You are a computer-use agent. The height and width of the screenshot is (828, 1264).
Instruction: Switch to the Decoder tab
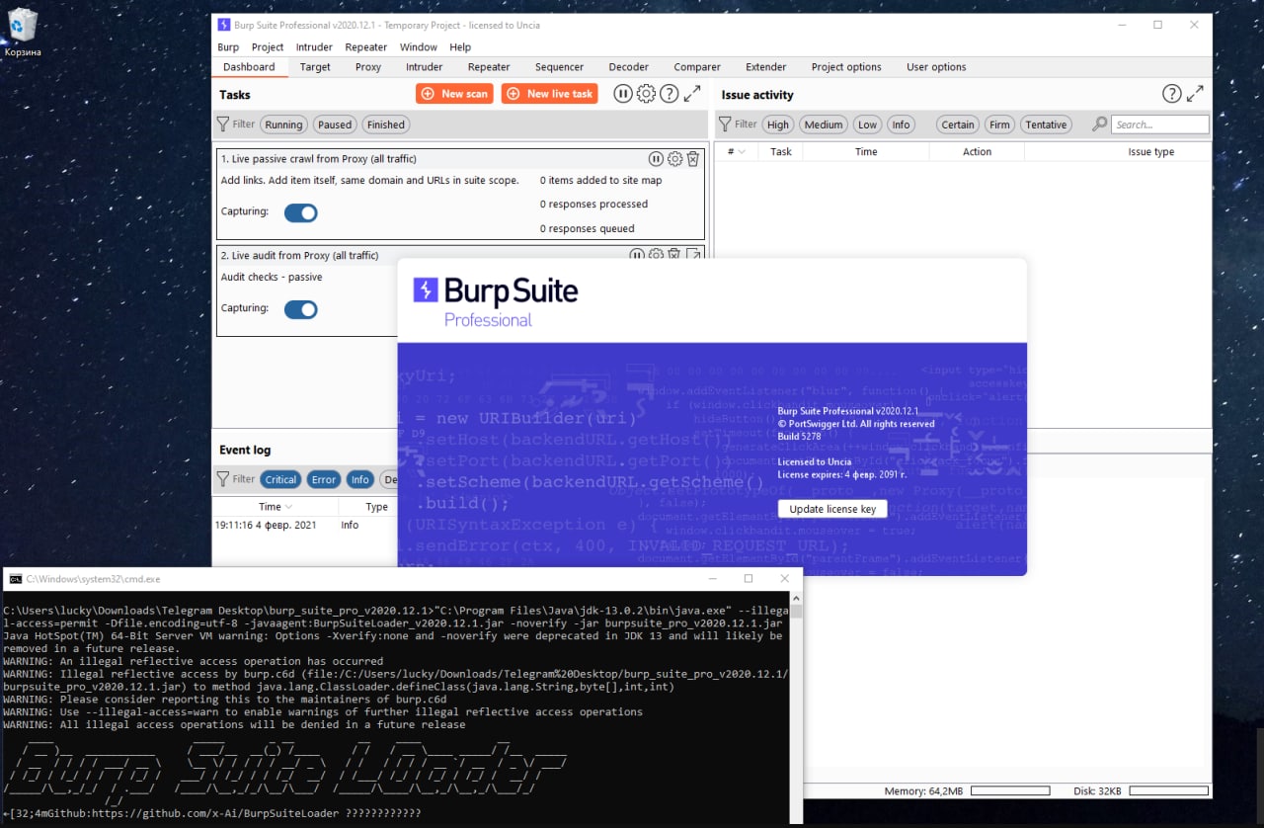coord(629,67)
